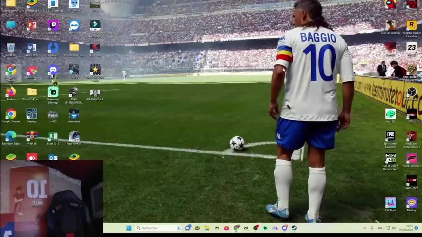This screenshot has height=237, width=422.
Task: Open the Corbeille recycle bin
Action: 11,50
